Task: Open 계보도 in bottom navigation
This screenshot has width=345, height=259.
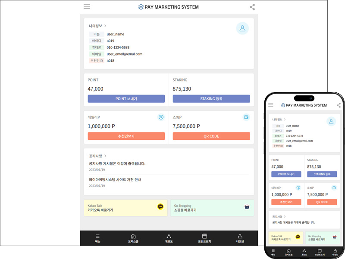Action: 169,238
